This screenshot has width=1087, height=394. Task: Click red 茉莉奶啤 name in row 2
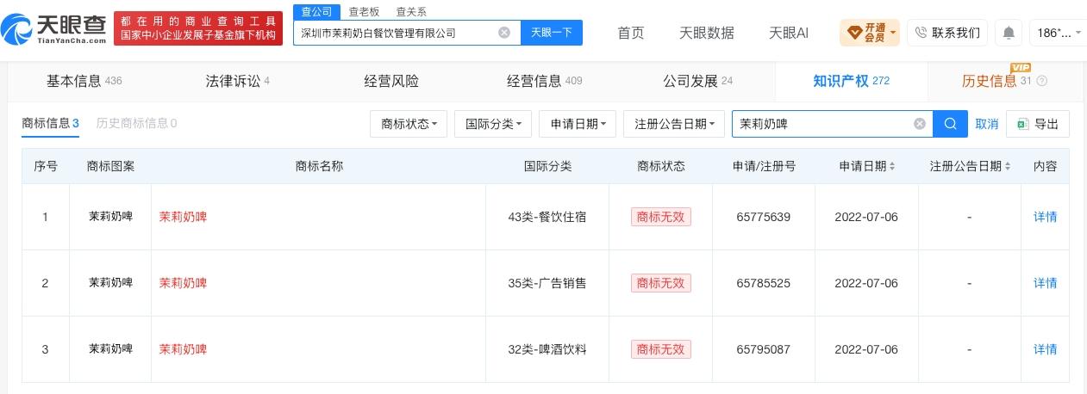183,283
